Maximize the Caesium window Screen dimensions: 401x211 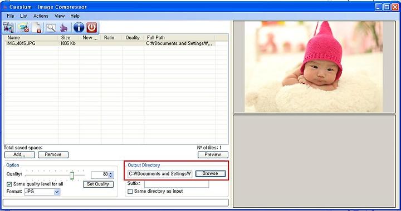click(x=387, y=7)
